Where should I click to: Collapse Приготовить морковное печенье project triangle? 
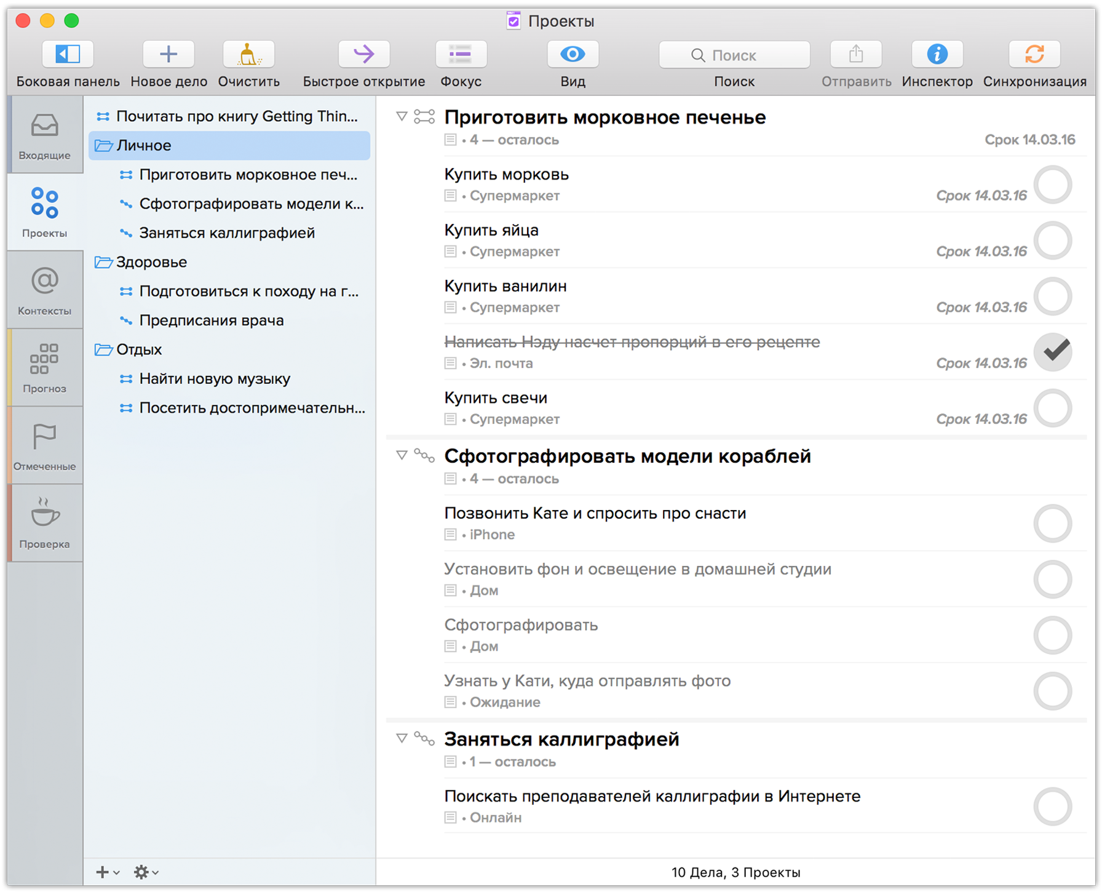[402, 116]
